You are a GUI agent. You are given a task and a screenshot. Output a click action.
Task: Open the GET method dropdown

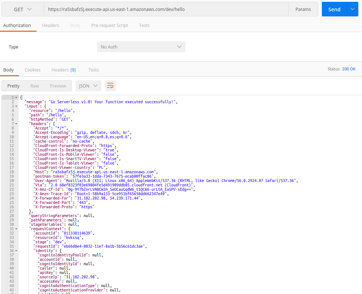23,9
